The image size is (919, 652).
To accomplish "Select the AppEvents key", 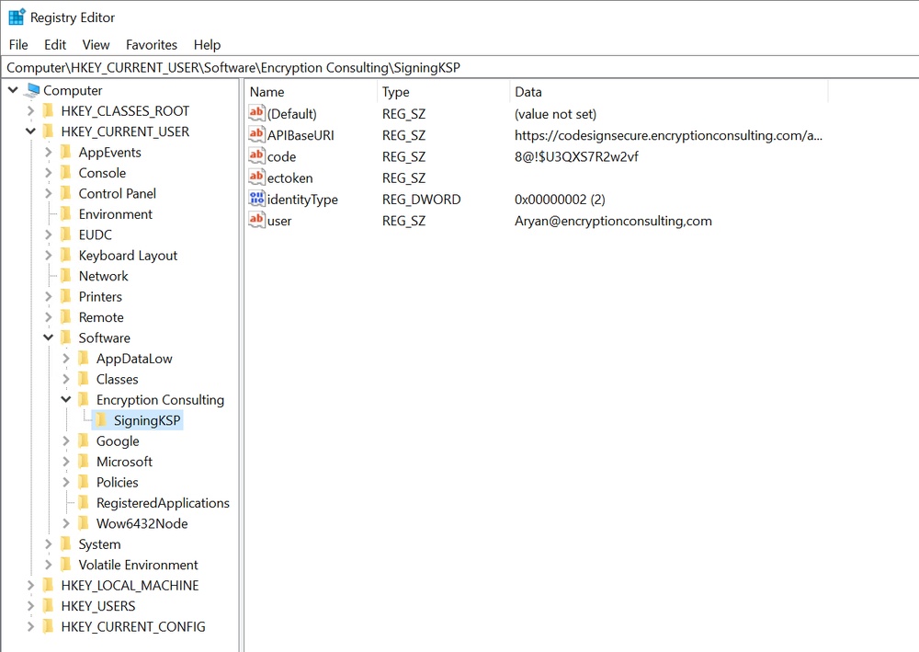I will pyautogui.click(x=110, y=153).
